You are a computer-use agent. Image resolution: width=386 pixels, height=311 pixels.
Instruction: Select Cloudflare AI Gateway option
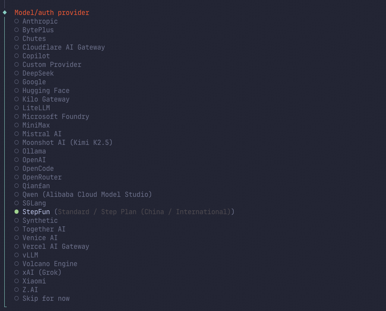59,47
